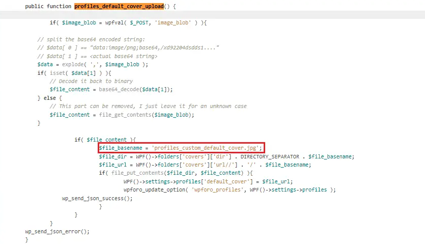The height and width of the screenshot is (244, 425).
Task: Click the comment '<actual base64 string>'
Action: coord(97,56)
